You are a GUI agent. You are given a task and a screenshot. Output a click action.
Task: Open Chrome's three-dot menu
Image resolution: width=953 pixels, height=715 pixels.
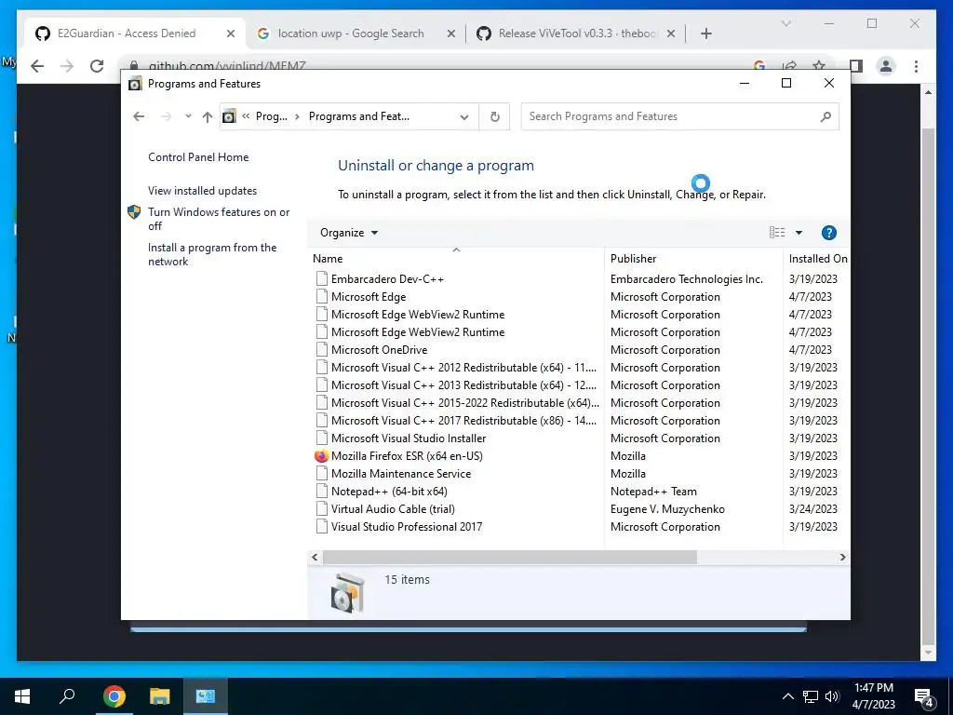tap(916, 66)
